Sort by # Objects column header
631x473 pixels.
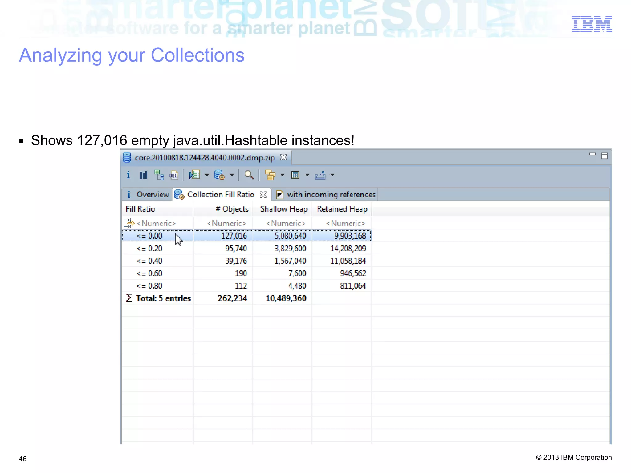click(223, 209)
